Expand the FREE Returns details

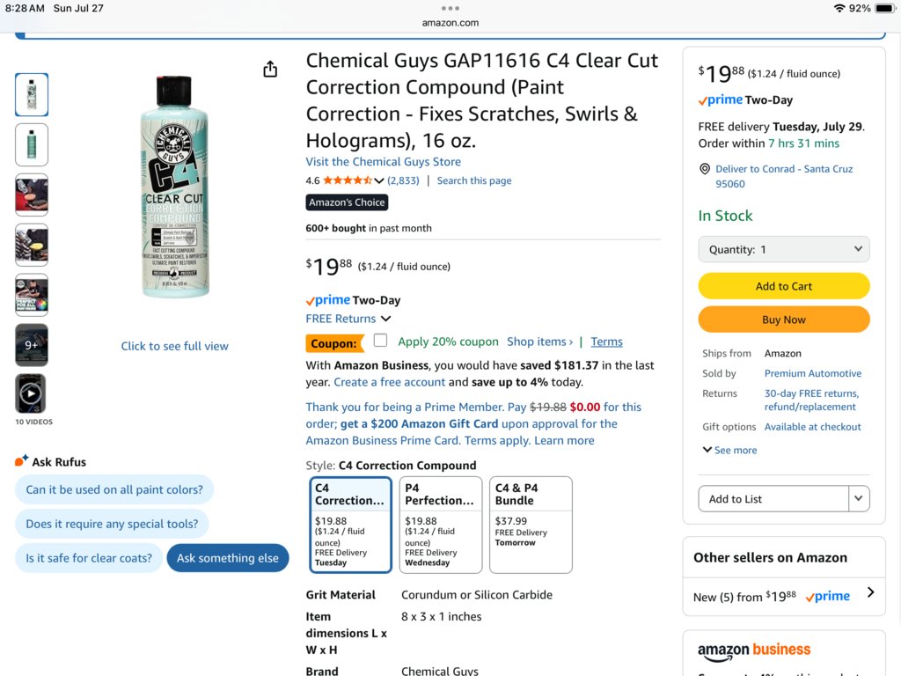click(348, 319)
